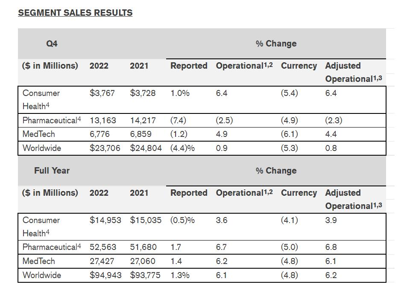The image size is (407, 290).
Task: Click the Q4 Pharmaceutical row label
Action: (51, 120)
